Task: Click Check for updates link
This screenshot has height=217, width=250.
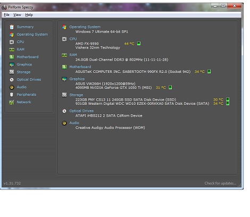Action: coord(220,183)
